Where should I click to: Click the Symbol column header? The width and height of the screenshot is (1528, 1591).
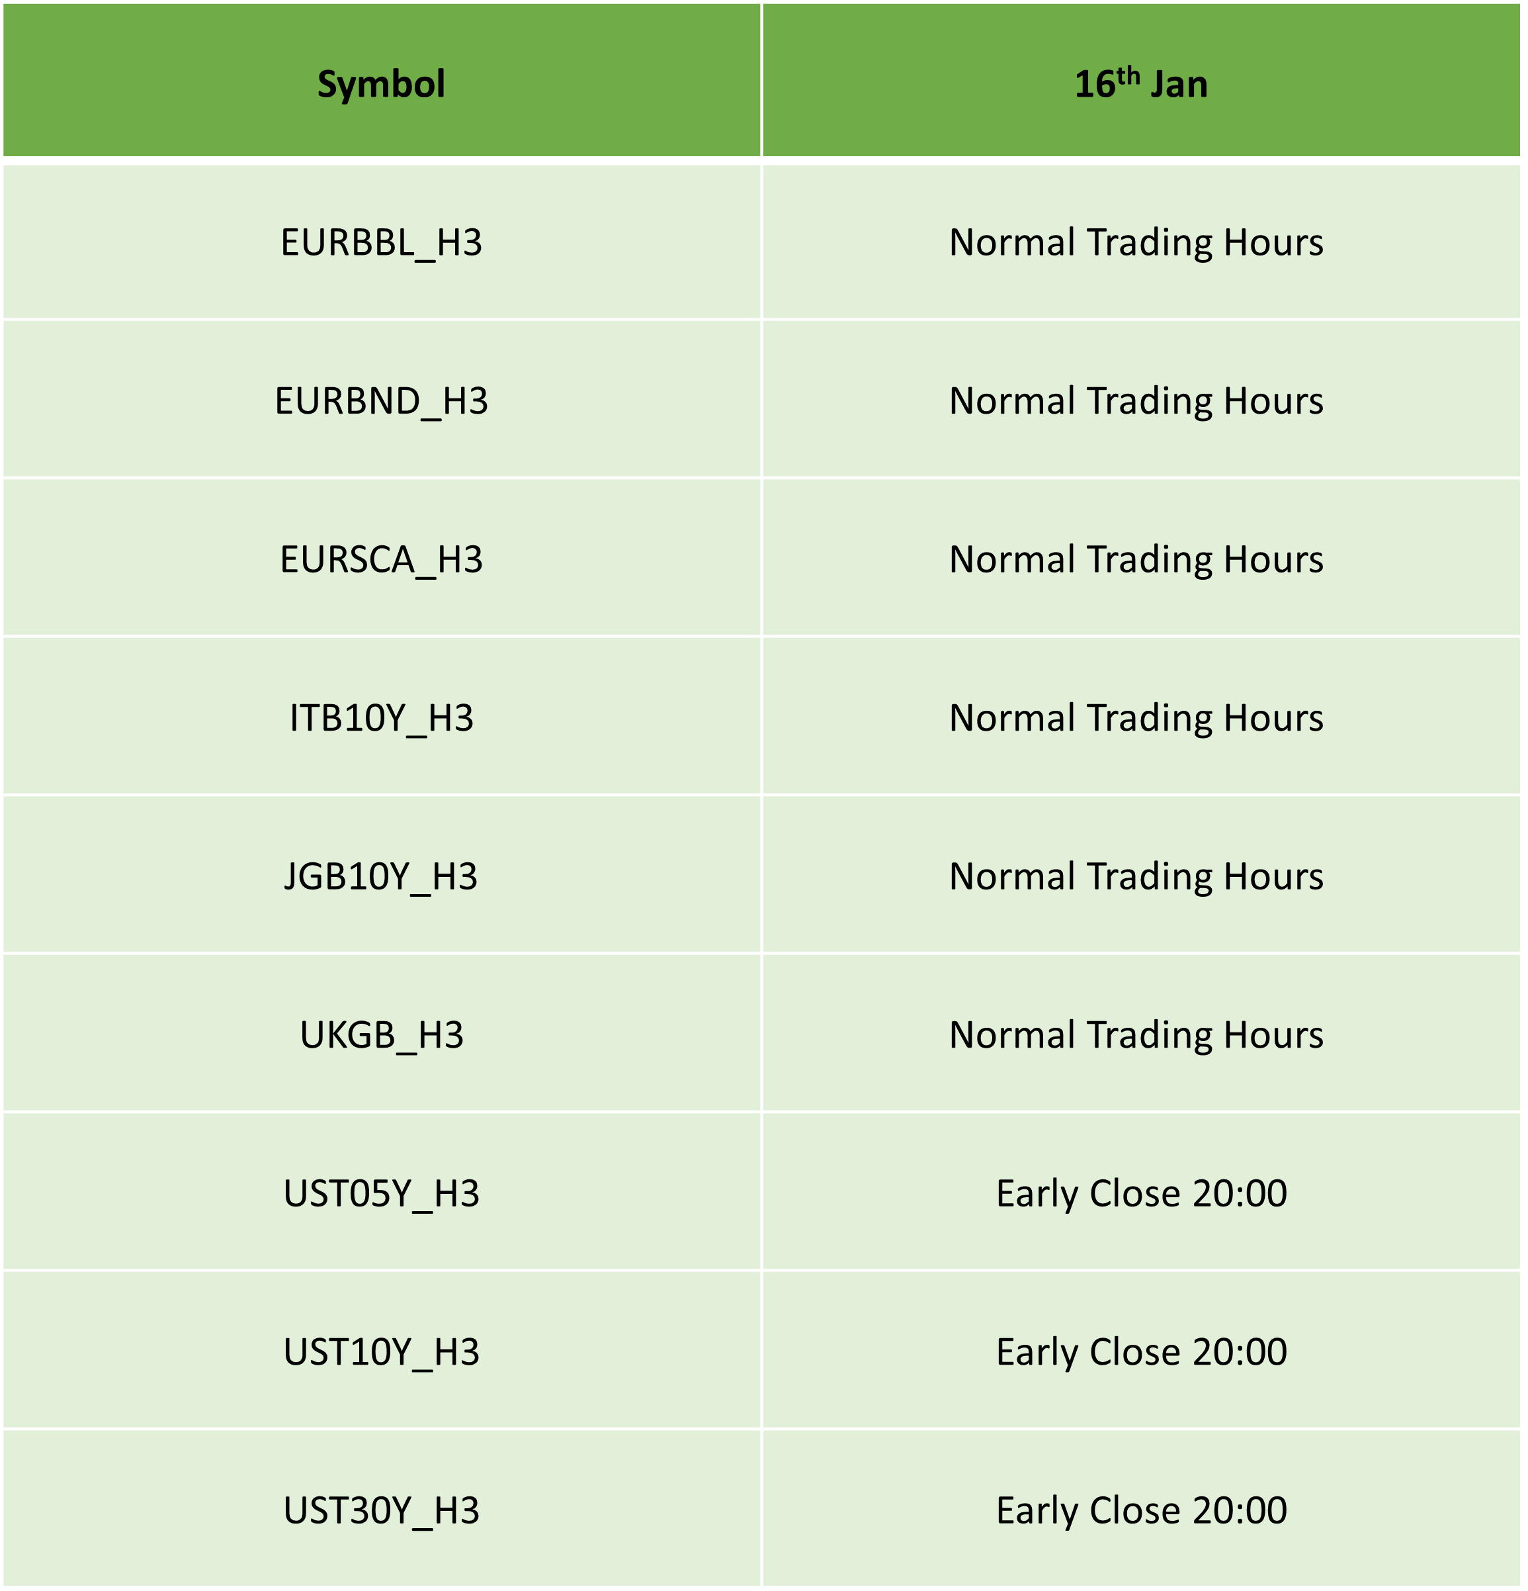382,80
